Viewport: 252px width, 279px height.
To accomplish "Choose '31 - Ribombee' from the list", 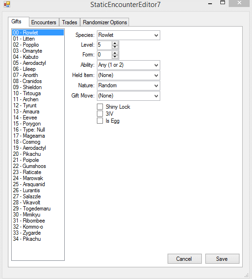I will coord(38,221).
